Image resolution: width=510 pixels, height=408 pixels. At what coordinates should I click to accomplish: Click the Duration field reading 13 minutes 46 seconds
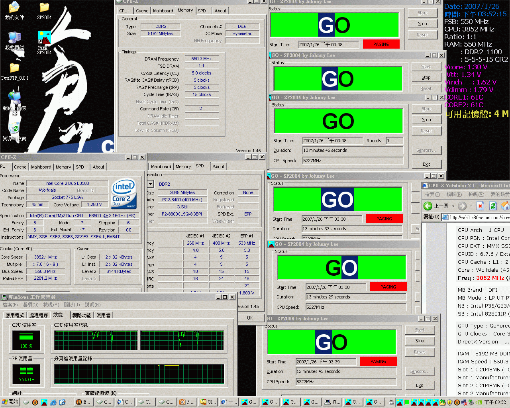coord(353,150)
